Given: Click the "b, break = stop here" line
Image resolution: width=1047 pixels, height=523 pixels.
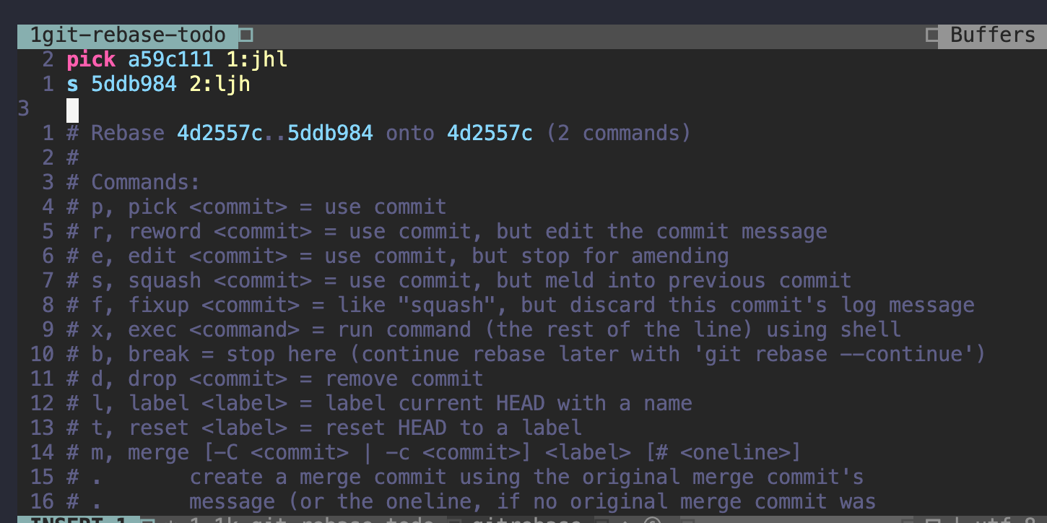Looking at the screenshot, I should tap(526, 355).
